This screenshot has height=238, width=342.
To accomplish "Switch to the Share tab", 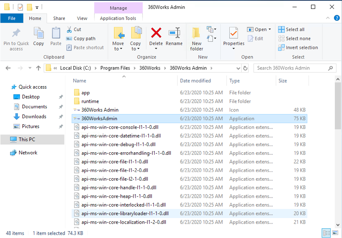I will pyautogui.click(x=59, y=18).
